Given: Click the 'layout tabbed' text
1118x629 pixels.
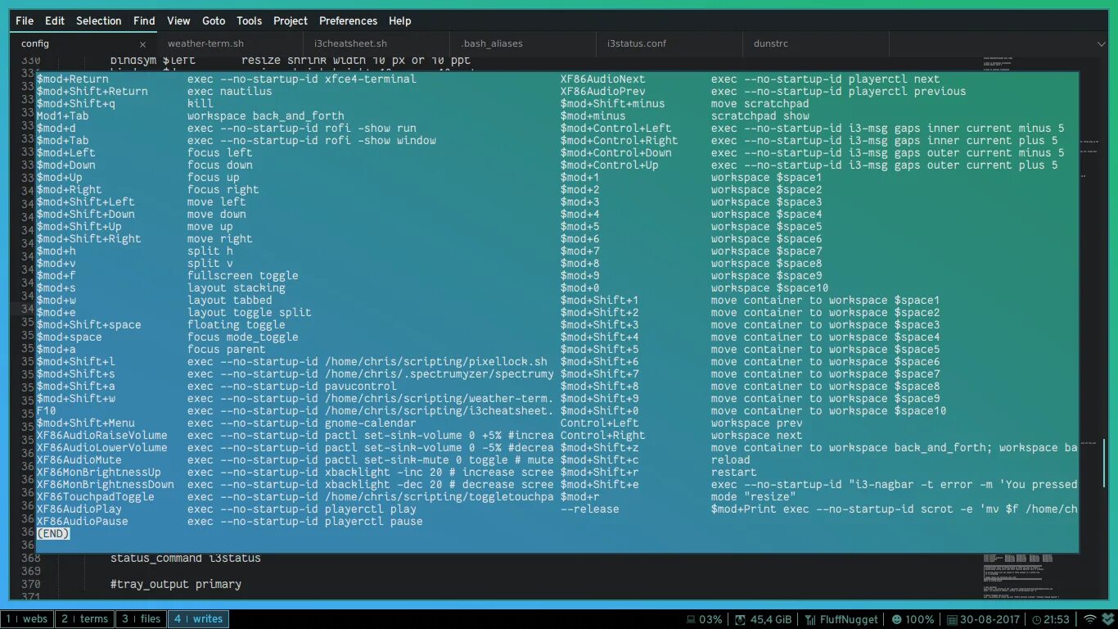Looking at the screenshot, I should click(229, 300).
